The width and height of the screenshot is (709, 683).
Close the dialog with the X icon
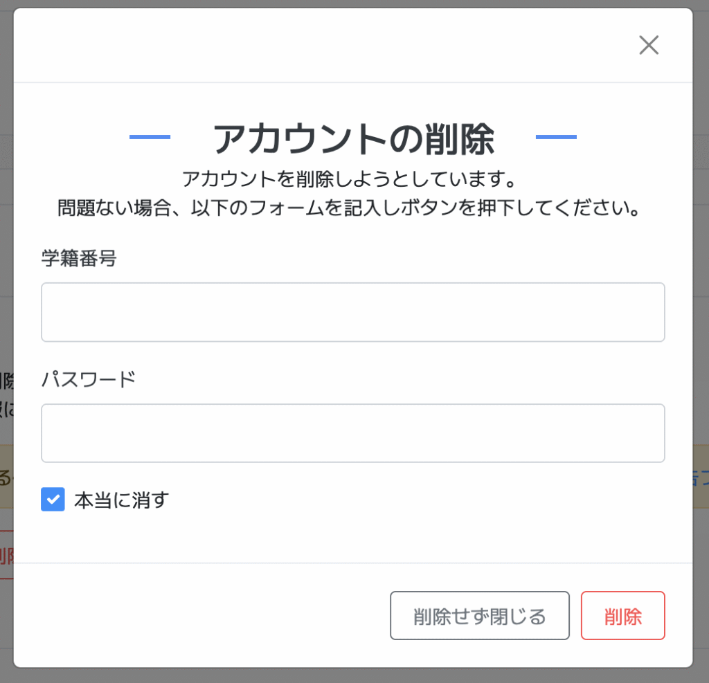(648, 46)
